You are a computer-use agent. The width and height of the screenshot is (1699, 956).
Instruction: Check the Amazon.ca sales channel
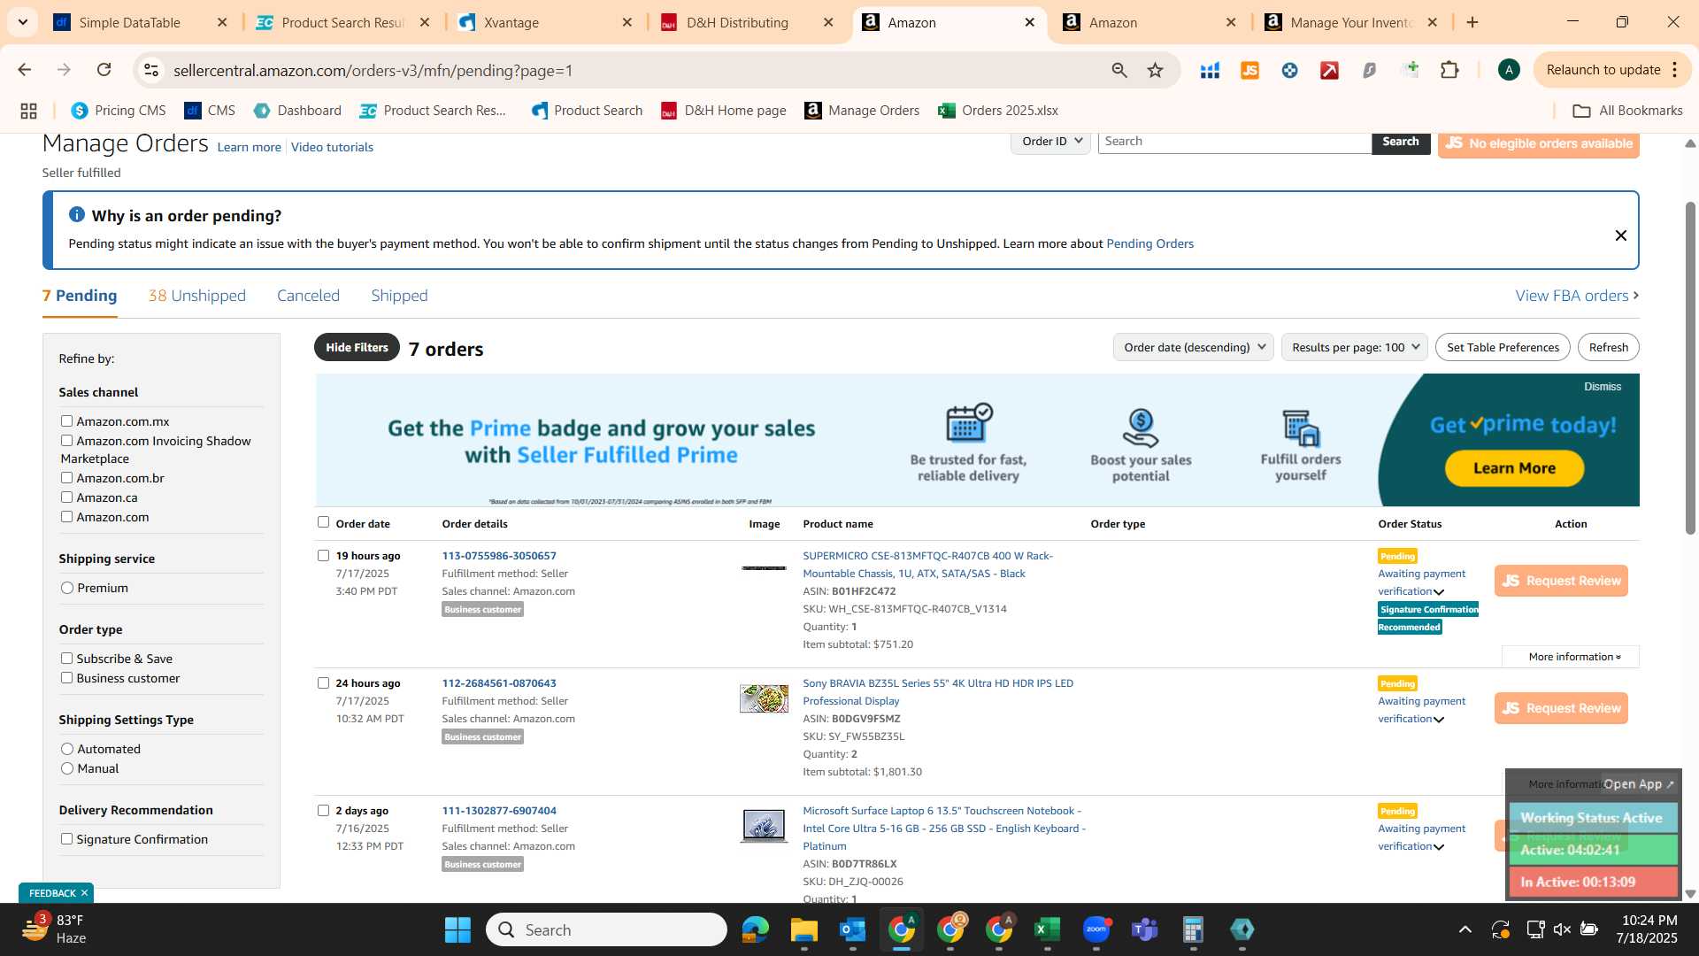click(x=66, y=497)
